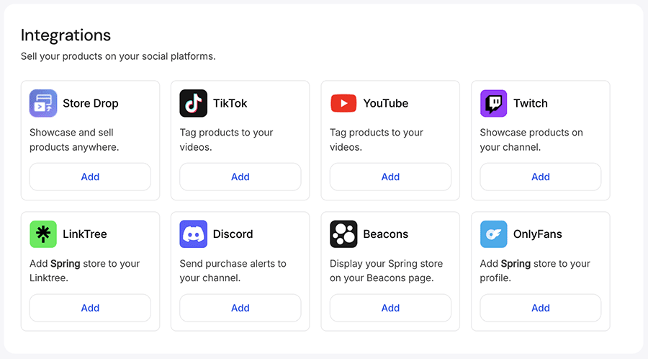Select the Discord title text
The image size is (648, 359).
(x=233, y=234)
